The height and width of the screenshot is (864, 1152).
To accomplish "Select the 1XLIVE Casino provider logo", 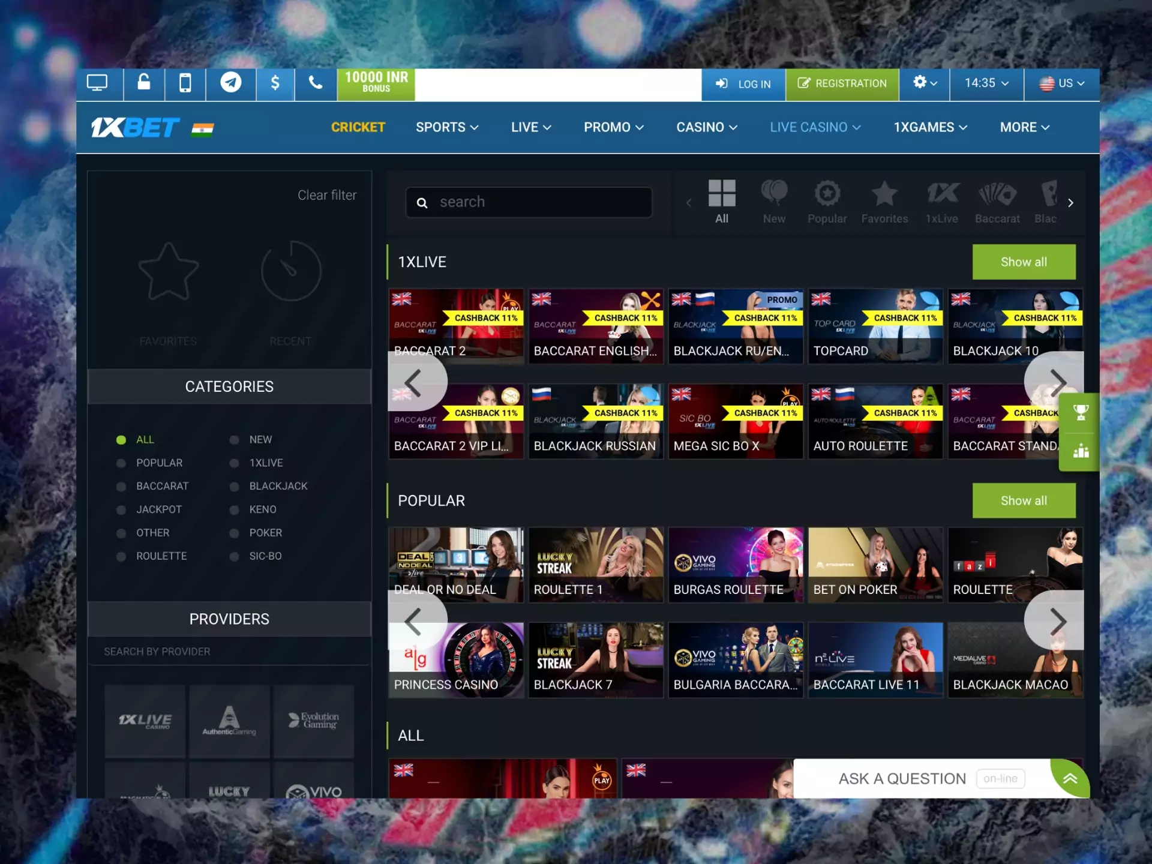I will [145, 721].
